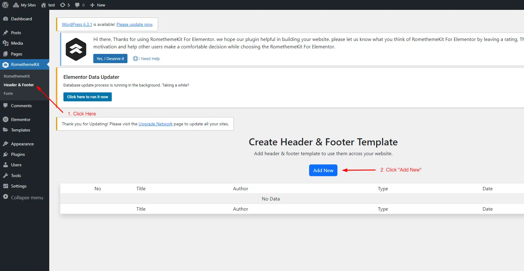Select RomethemeKit submenu item

(x=17, y=76)
